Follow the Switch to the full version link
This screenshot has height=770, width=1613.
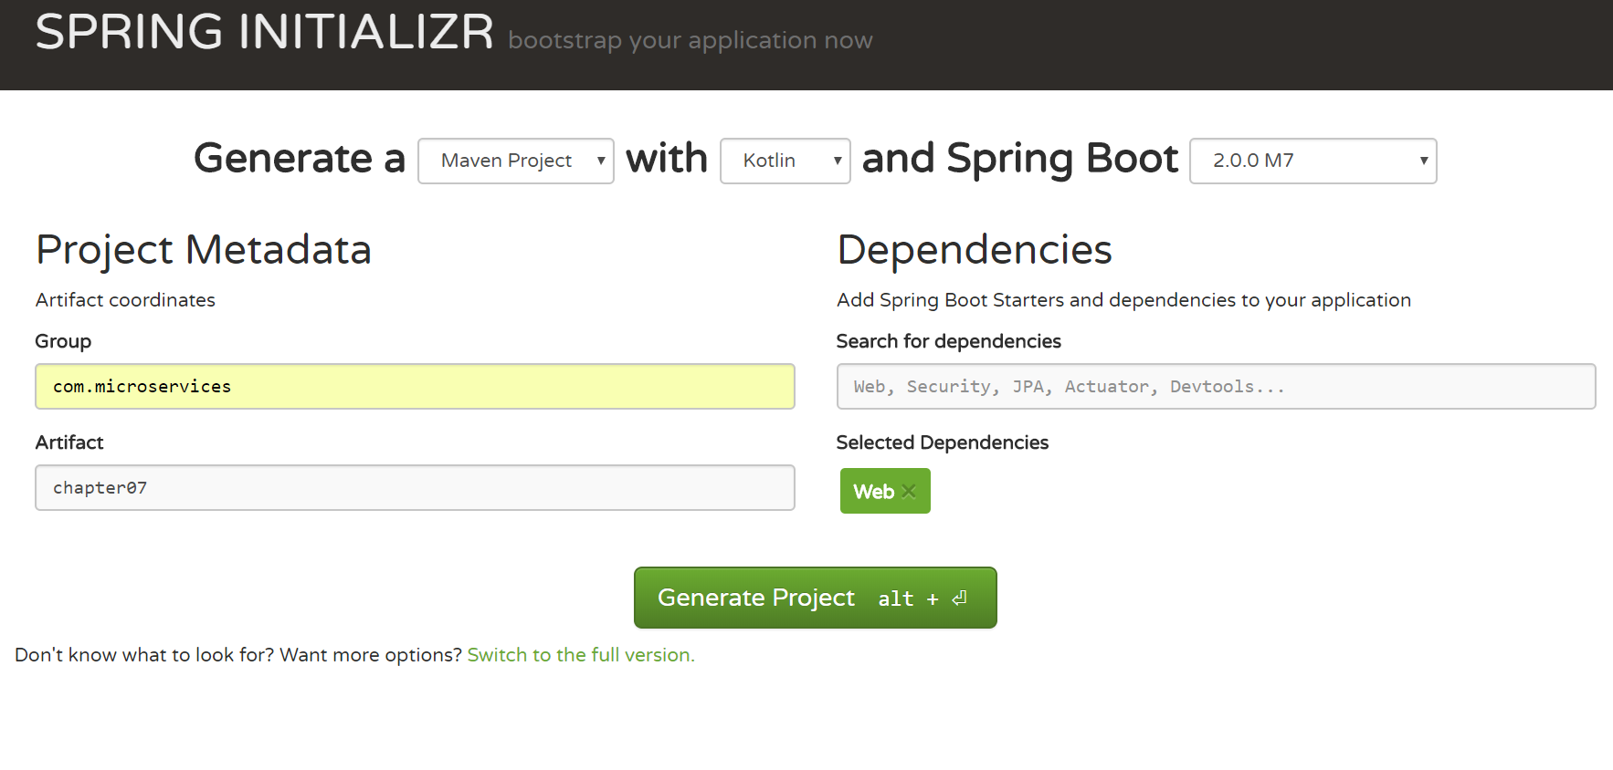coord(581,655)
